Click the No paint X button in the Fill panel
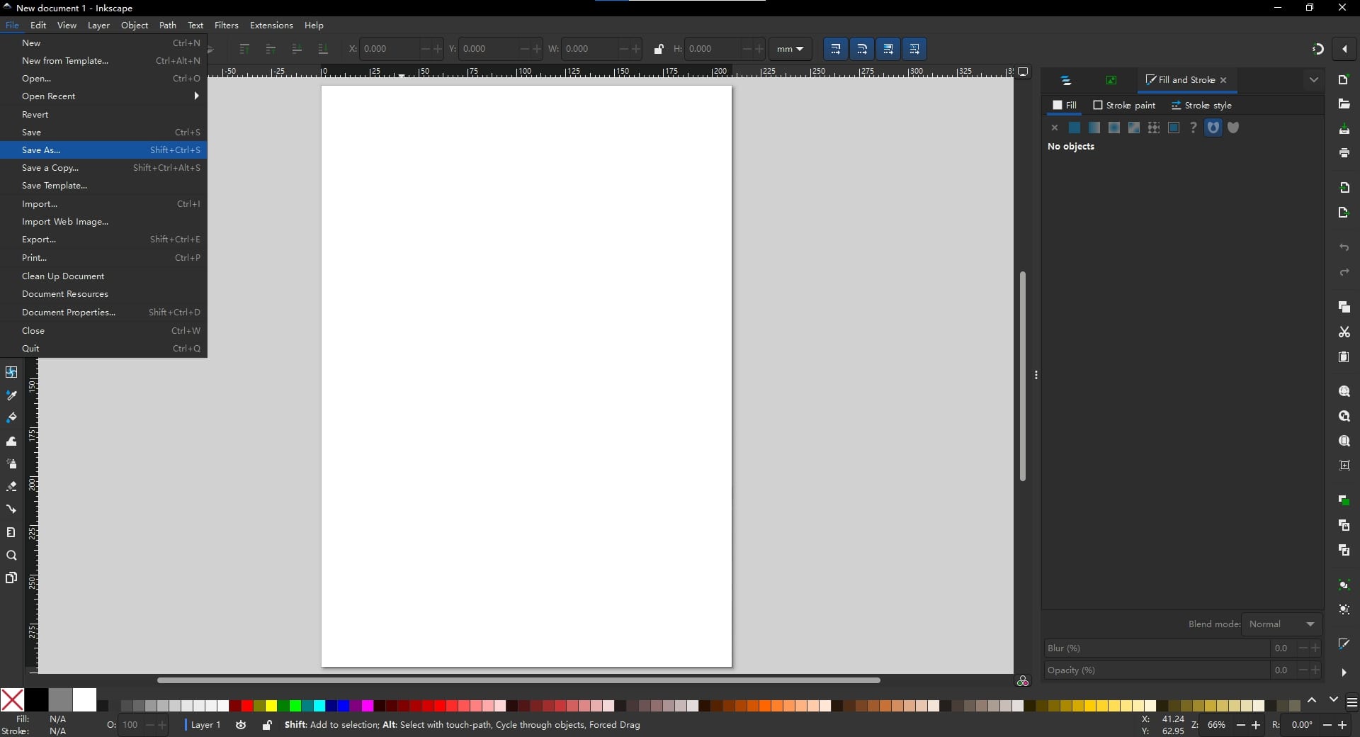Viewport: 1360px width, 737px height. coord(1055,128)
